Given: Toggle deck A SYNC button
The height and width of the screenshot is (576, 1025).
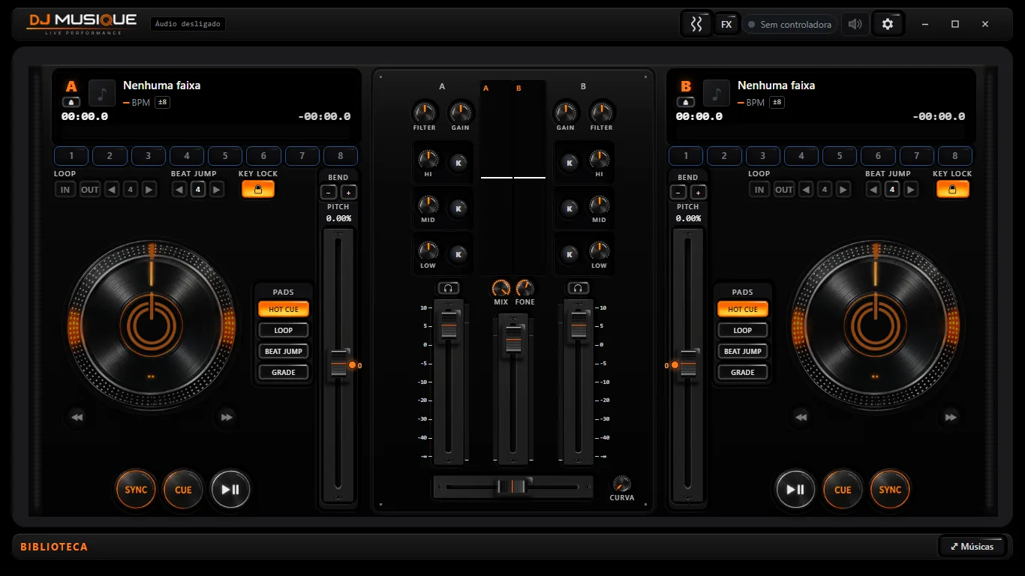Looking at the screenshot, I should point(136,490).
